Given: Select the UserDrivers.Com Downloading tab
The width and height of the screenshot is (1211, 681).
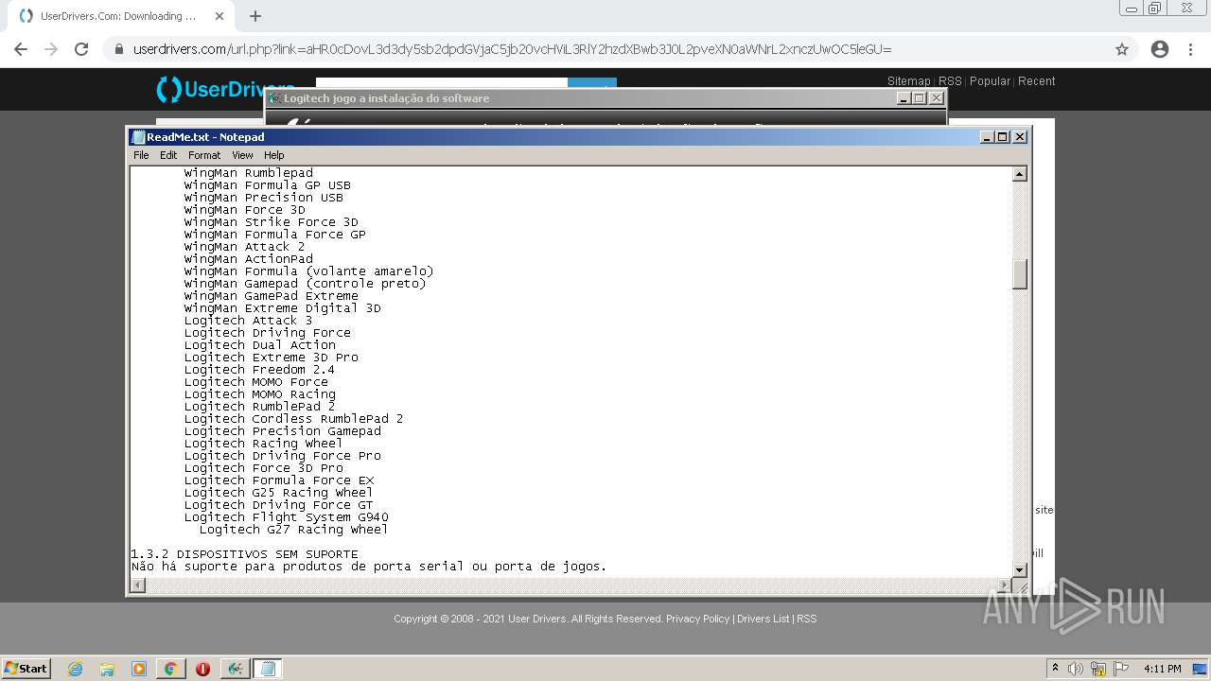Looking at the screenshot, I should tap(118, 16).
